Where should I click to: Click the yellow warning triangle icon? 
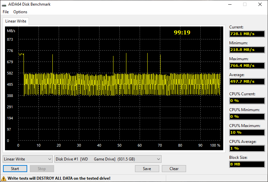coord(3,178)
